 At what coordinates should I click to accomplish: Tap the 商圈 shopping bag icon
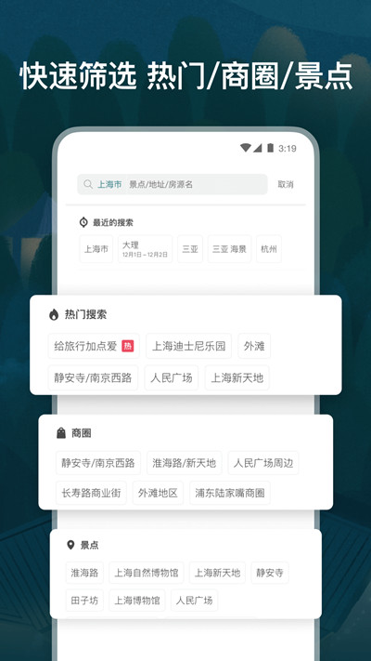pos(61,433)
